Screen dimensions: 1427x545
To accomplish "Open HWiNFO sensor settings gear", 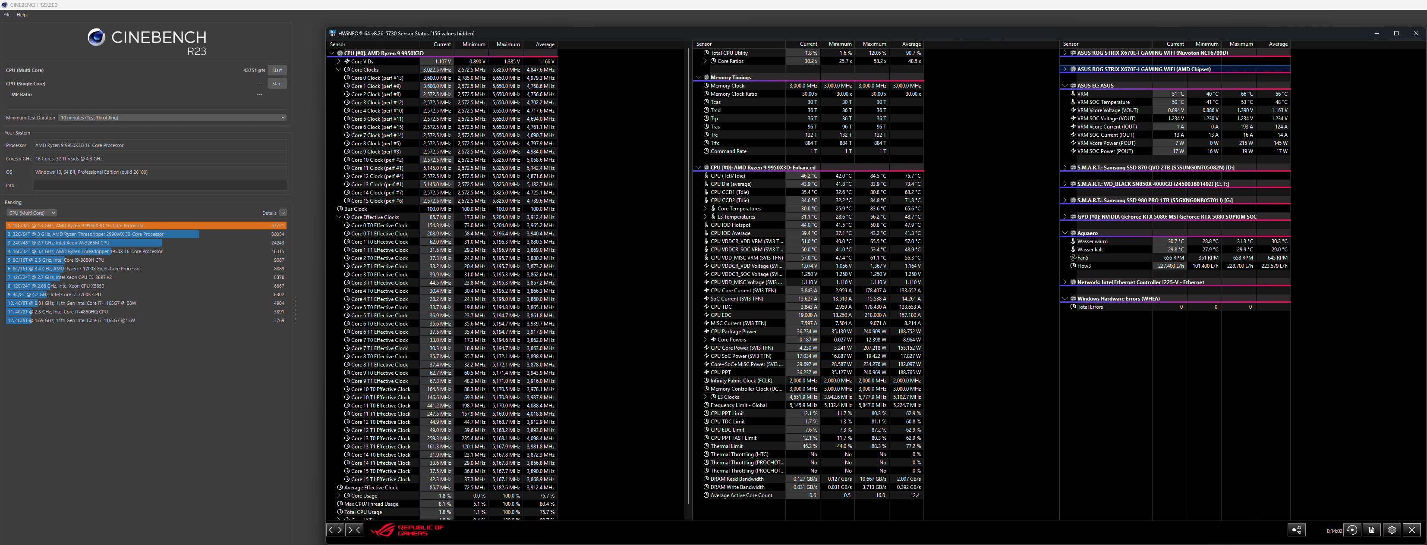I will pos(1392,529).
